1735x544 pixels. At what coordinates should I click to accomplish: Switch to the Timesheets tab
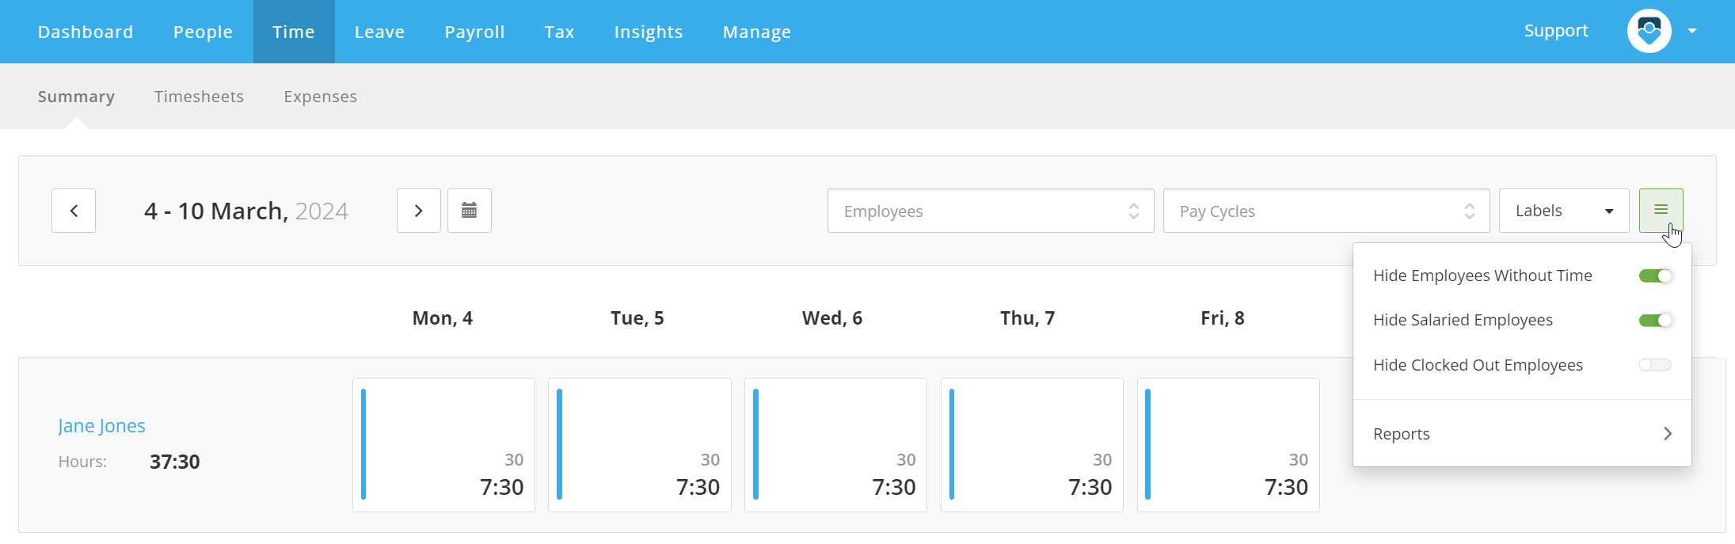199,97
